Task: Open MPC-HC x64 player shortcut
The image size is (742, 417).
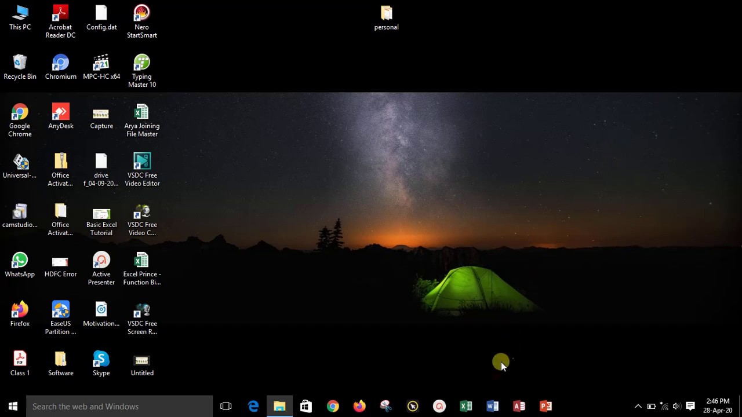Action: coord(101,67)
